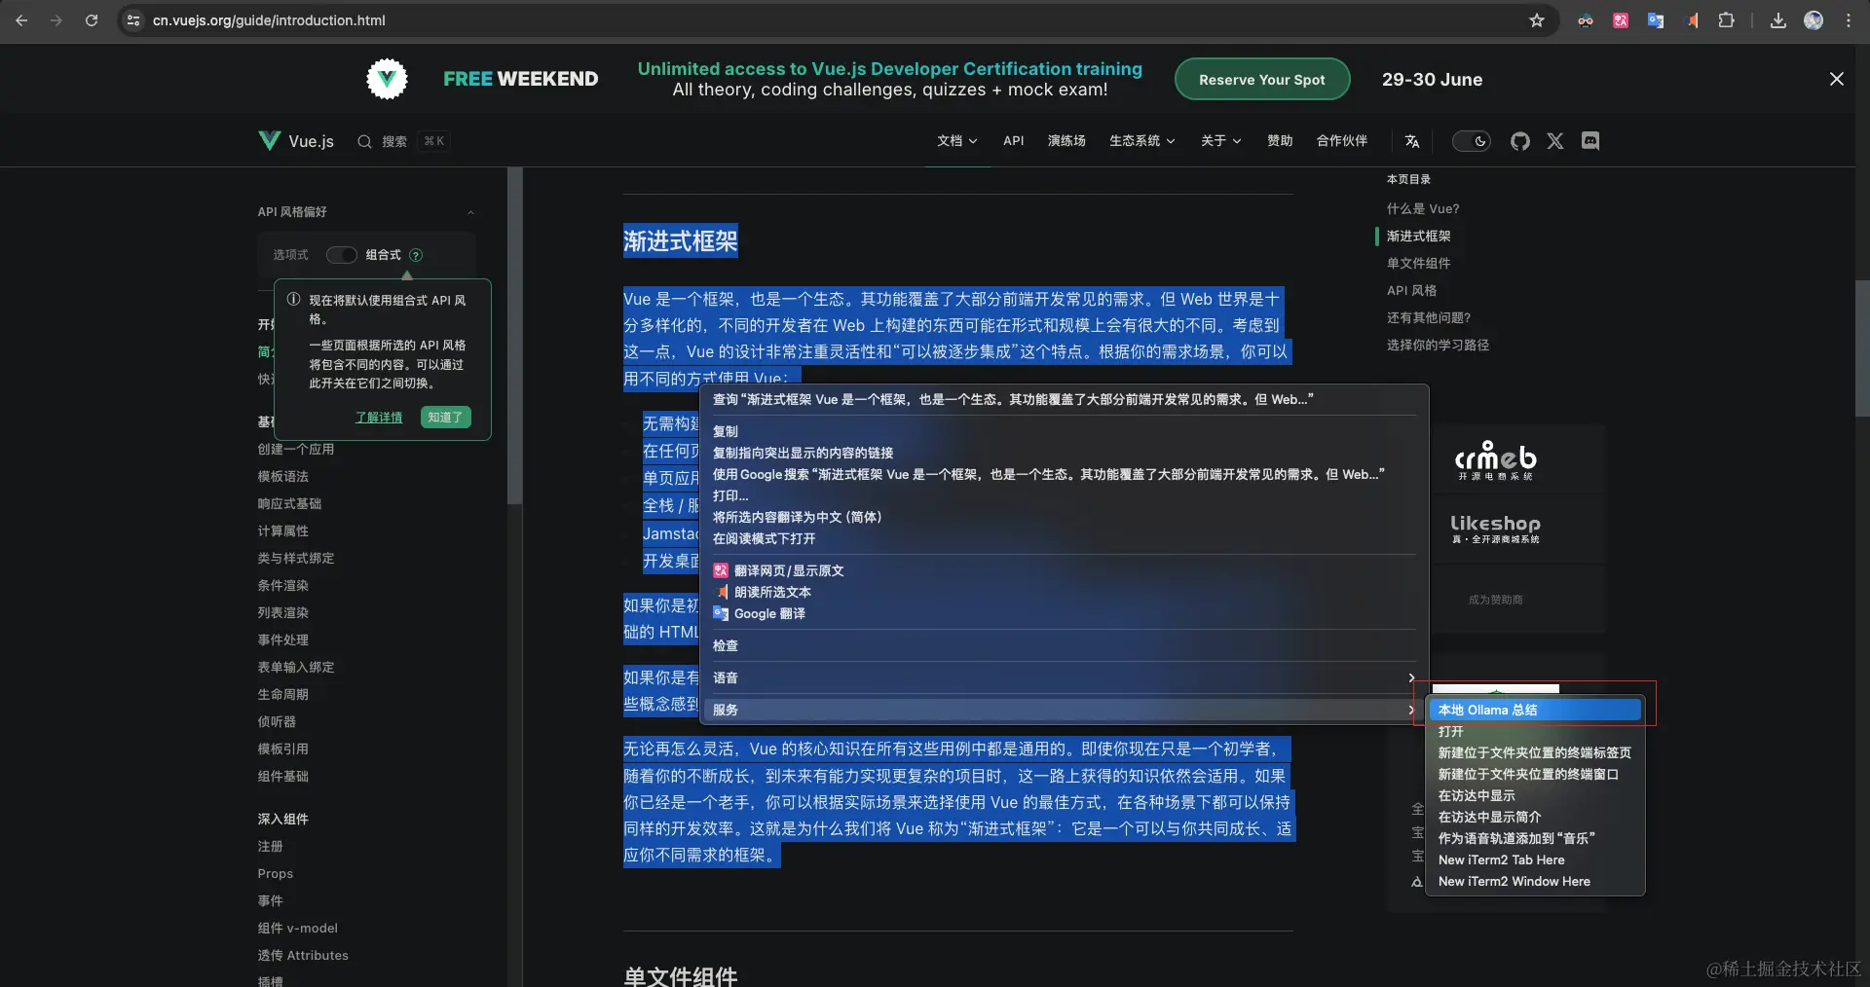Viewport: 1870px width, 987px height.
Task: Select 朗读所选文本 context menu entry
Action: click(x=1065, y=592)
